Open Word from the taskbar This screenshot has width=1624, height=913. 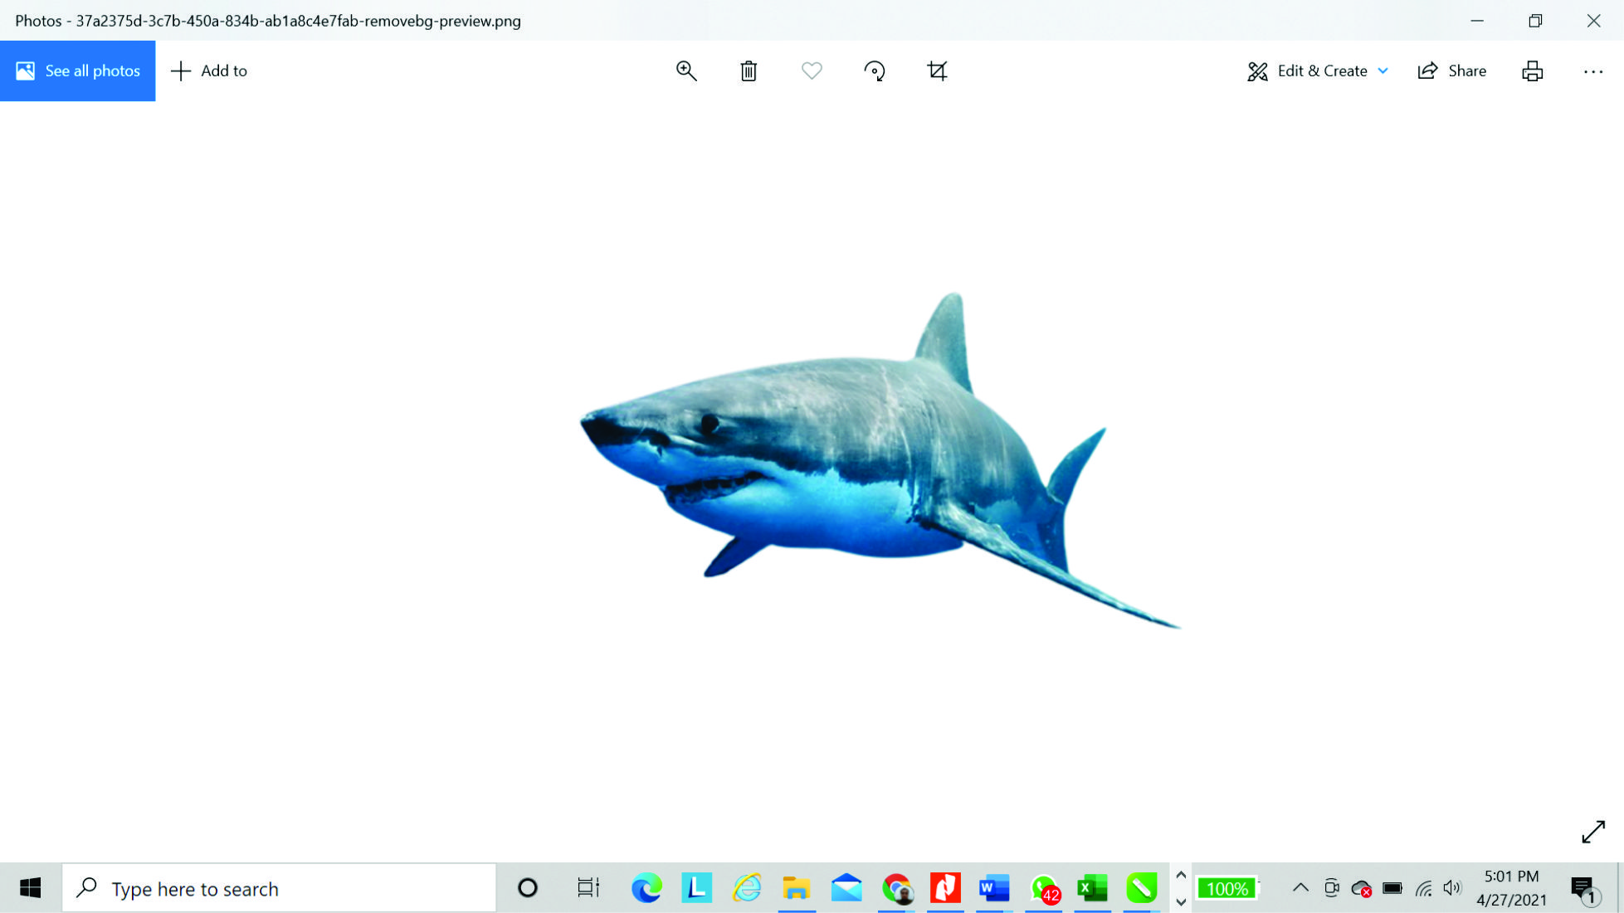pyautogui.click(x=993, y=888)
